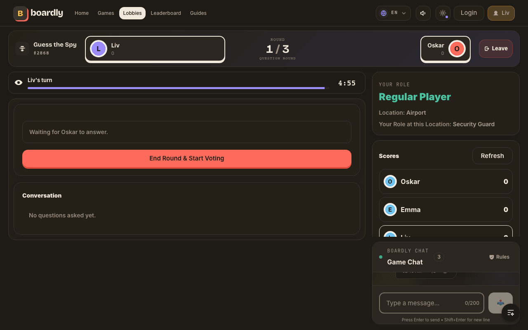Click the floating list-sparkle icon button

[511, 313]
